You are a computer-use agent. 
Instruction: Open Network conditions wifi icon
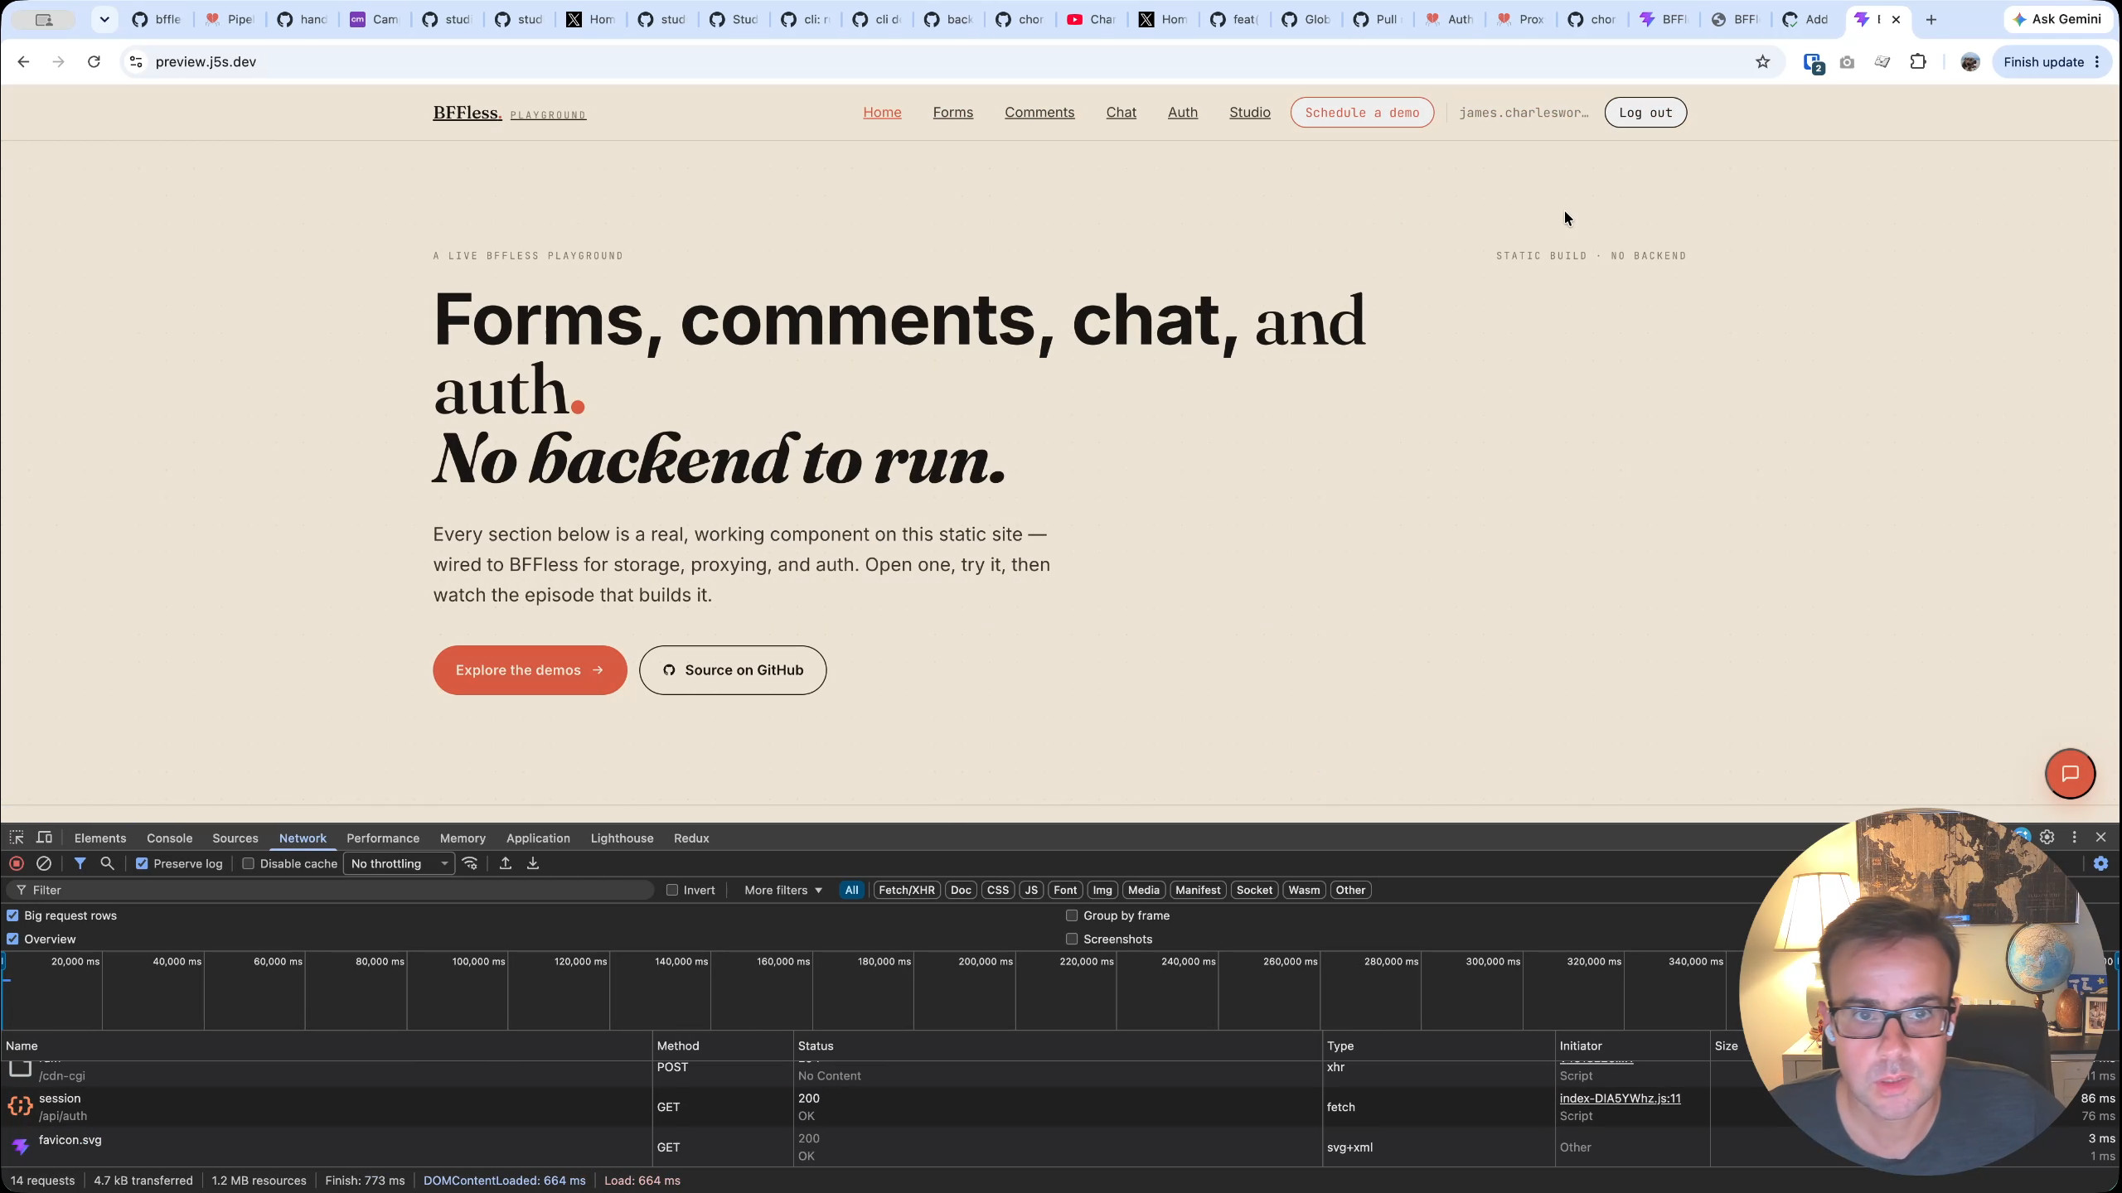470,863
